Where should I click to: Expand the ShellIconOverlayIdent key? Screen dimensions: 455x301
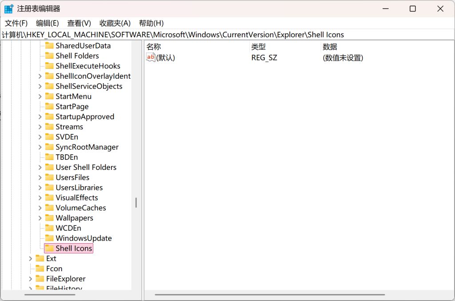click(x=40, y=76)
